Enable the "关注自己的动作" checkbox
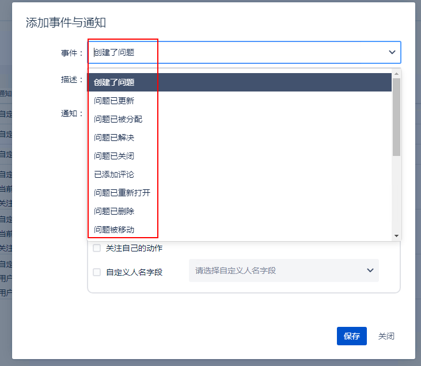This screenshot has width=421, height=366. point(97,249)
